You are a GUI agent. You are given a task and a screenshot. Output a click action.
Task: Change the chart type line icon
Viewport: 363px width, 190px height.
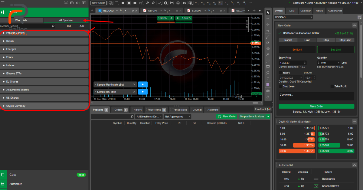(160, 3)
